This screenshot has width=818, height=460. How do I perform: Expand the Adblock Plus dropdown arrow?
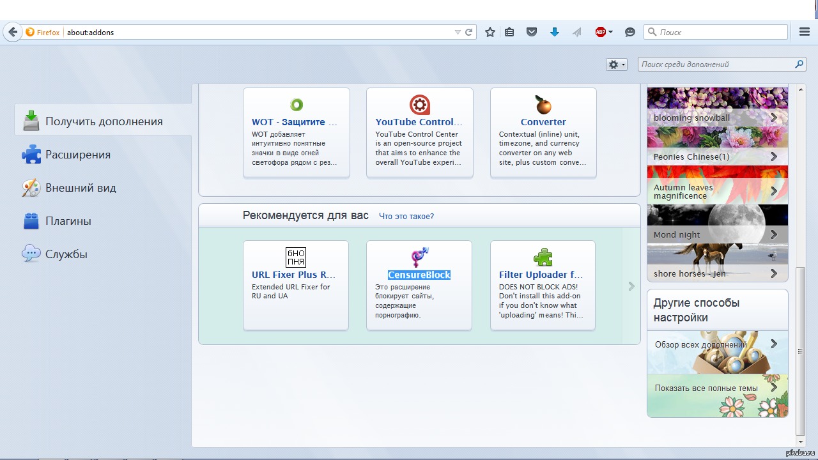coord(611,32)
